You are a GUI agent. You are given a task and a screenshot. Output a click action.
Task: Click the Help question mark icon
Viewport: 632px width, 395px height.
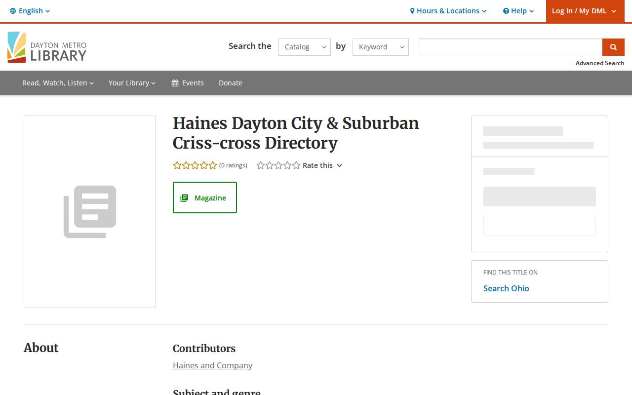tap(506, 11)
